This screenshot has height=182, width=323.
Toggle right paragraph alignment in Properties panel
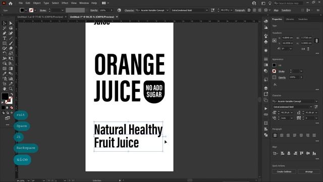pos(288,135)
